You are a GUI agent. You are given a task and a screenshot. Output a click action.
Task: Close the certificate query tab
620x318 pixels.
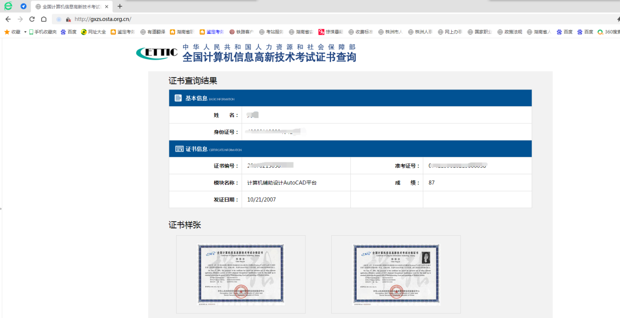pyautogui.click(x=107, y=6)
